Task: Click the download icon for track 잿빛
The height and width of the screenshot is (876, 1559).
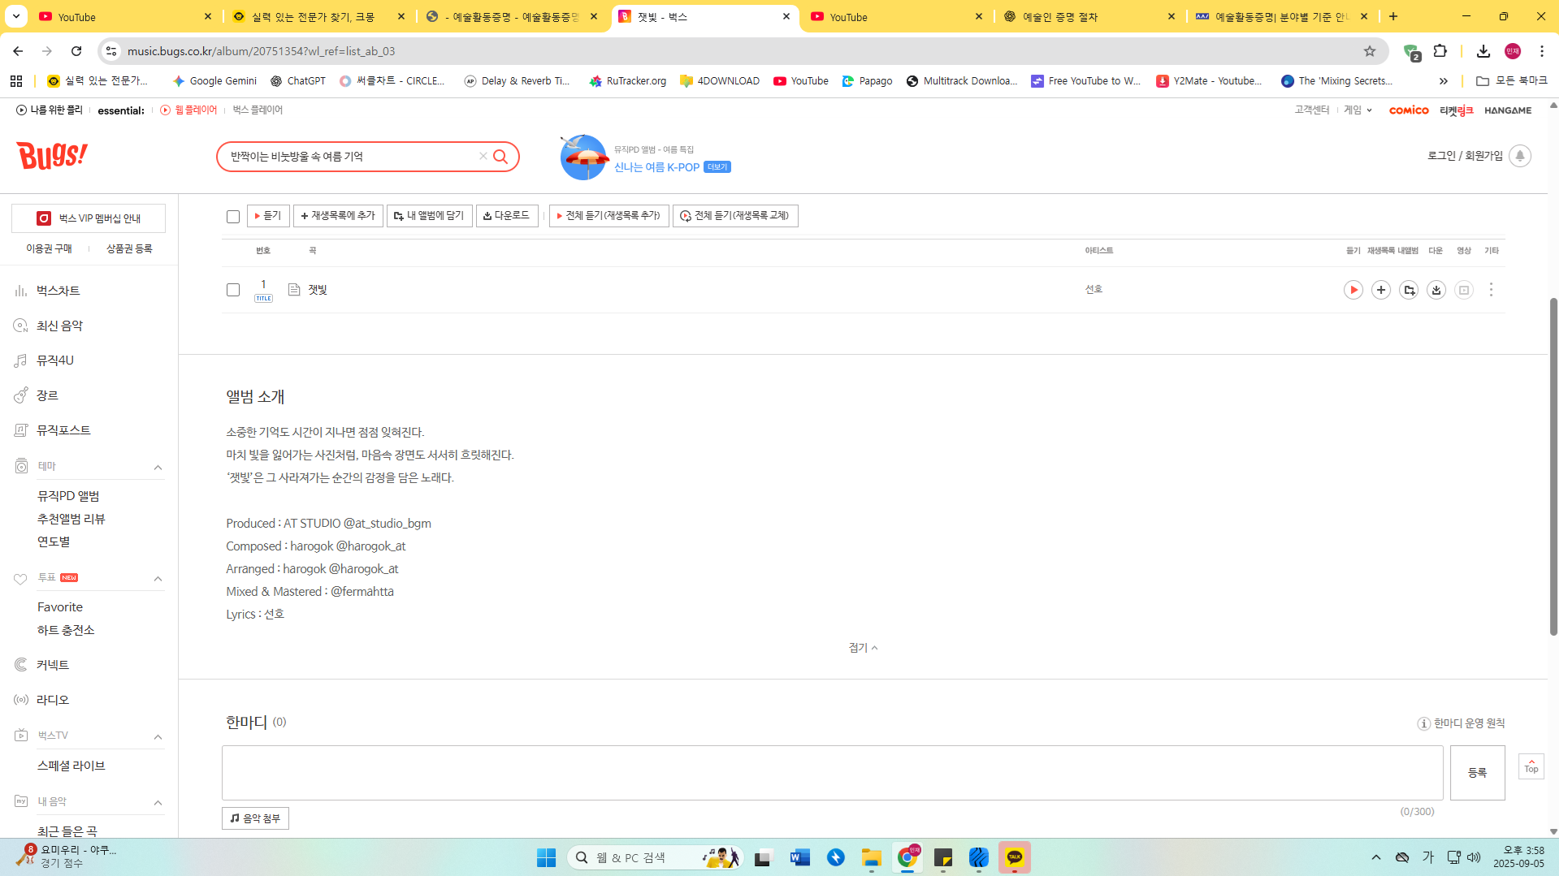Action: [1436, 290]
